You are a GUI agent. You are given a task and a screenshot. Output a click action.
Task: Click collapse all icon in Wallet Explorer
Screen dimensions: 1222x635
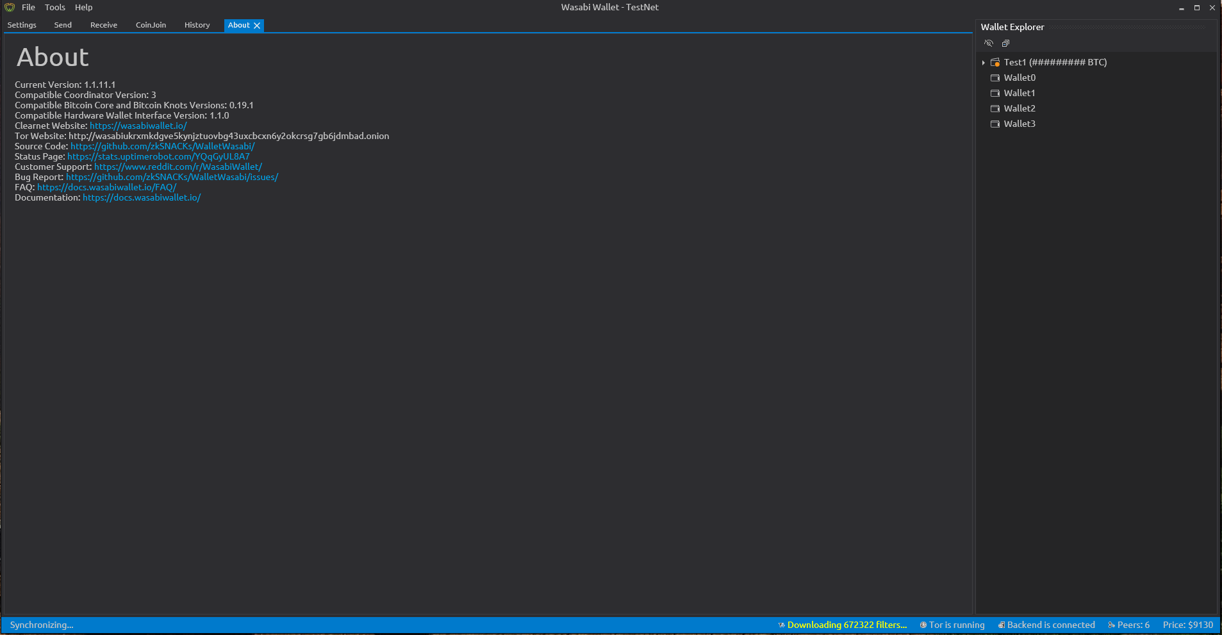[x=1005, y=43]
